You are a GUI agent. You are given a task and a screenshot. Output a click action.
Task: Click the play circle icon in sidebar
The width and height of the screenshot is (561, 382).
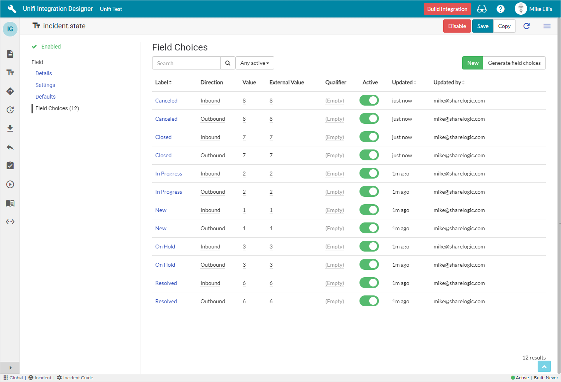coord(10,184)
